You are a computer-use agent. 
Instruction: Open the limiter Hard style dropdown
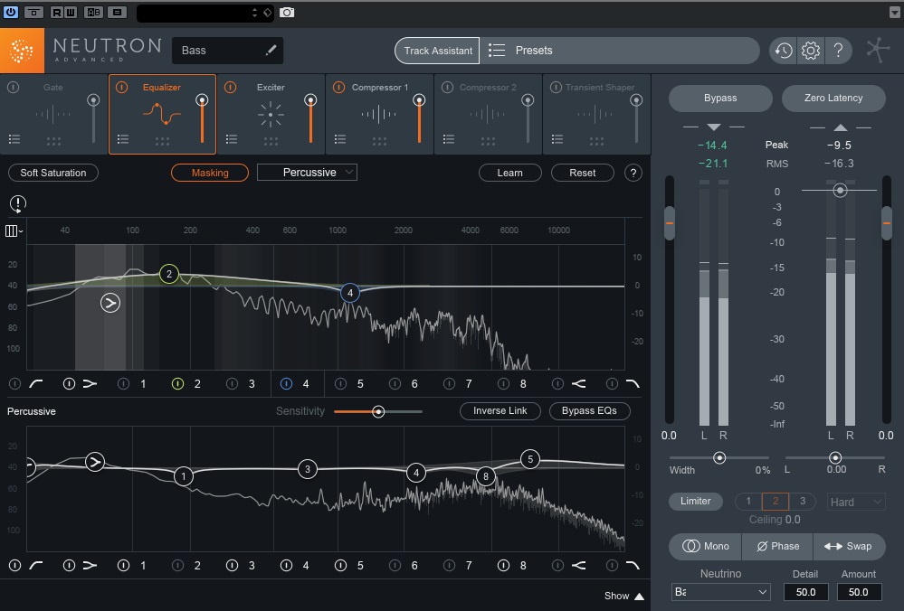click(855, 502)
